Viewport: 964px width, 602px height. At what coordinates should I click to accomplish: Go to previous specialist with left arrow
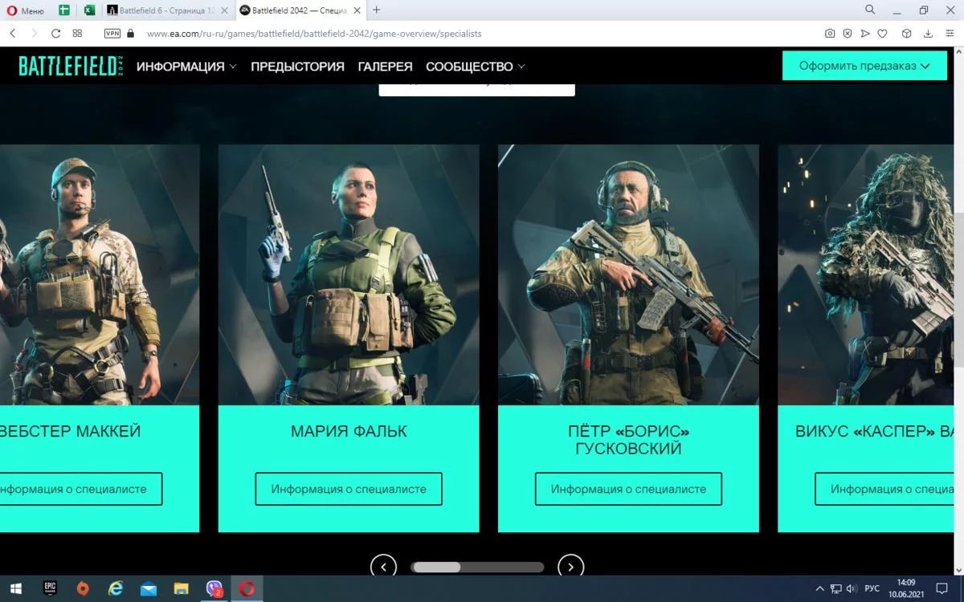click(x=383, y=567)
